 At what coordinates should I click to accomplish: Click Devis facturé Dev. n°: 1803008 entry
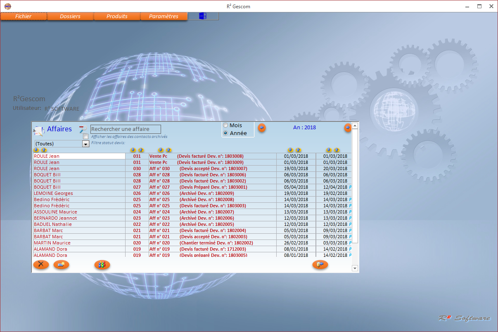pyautogui.click(x=210, y=156)
